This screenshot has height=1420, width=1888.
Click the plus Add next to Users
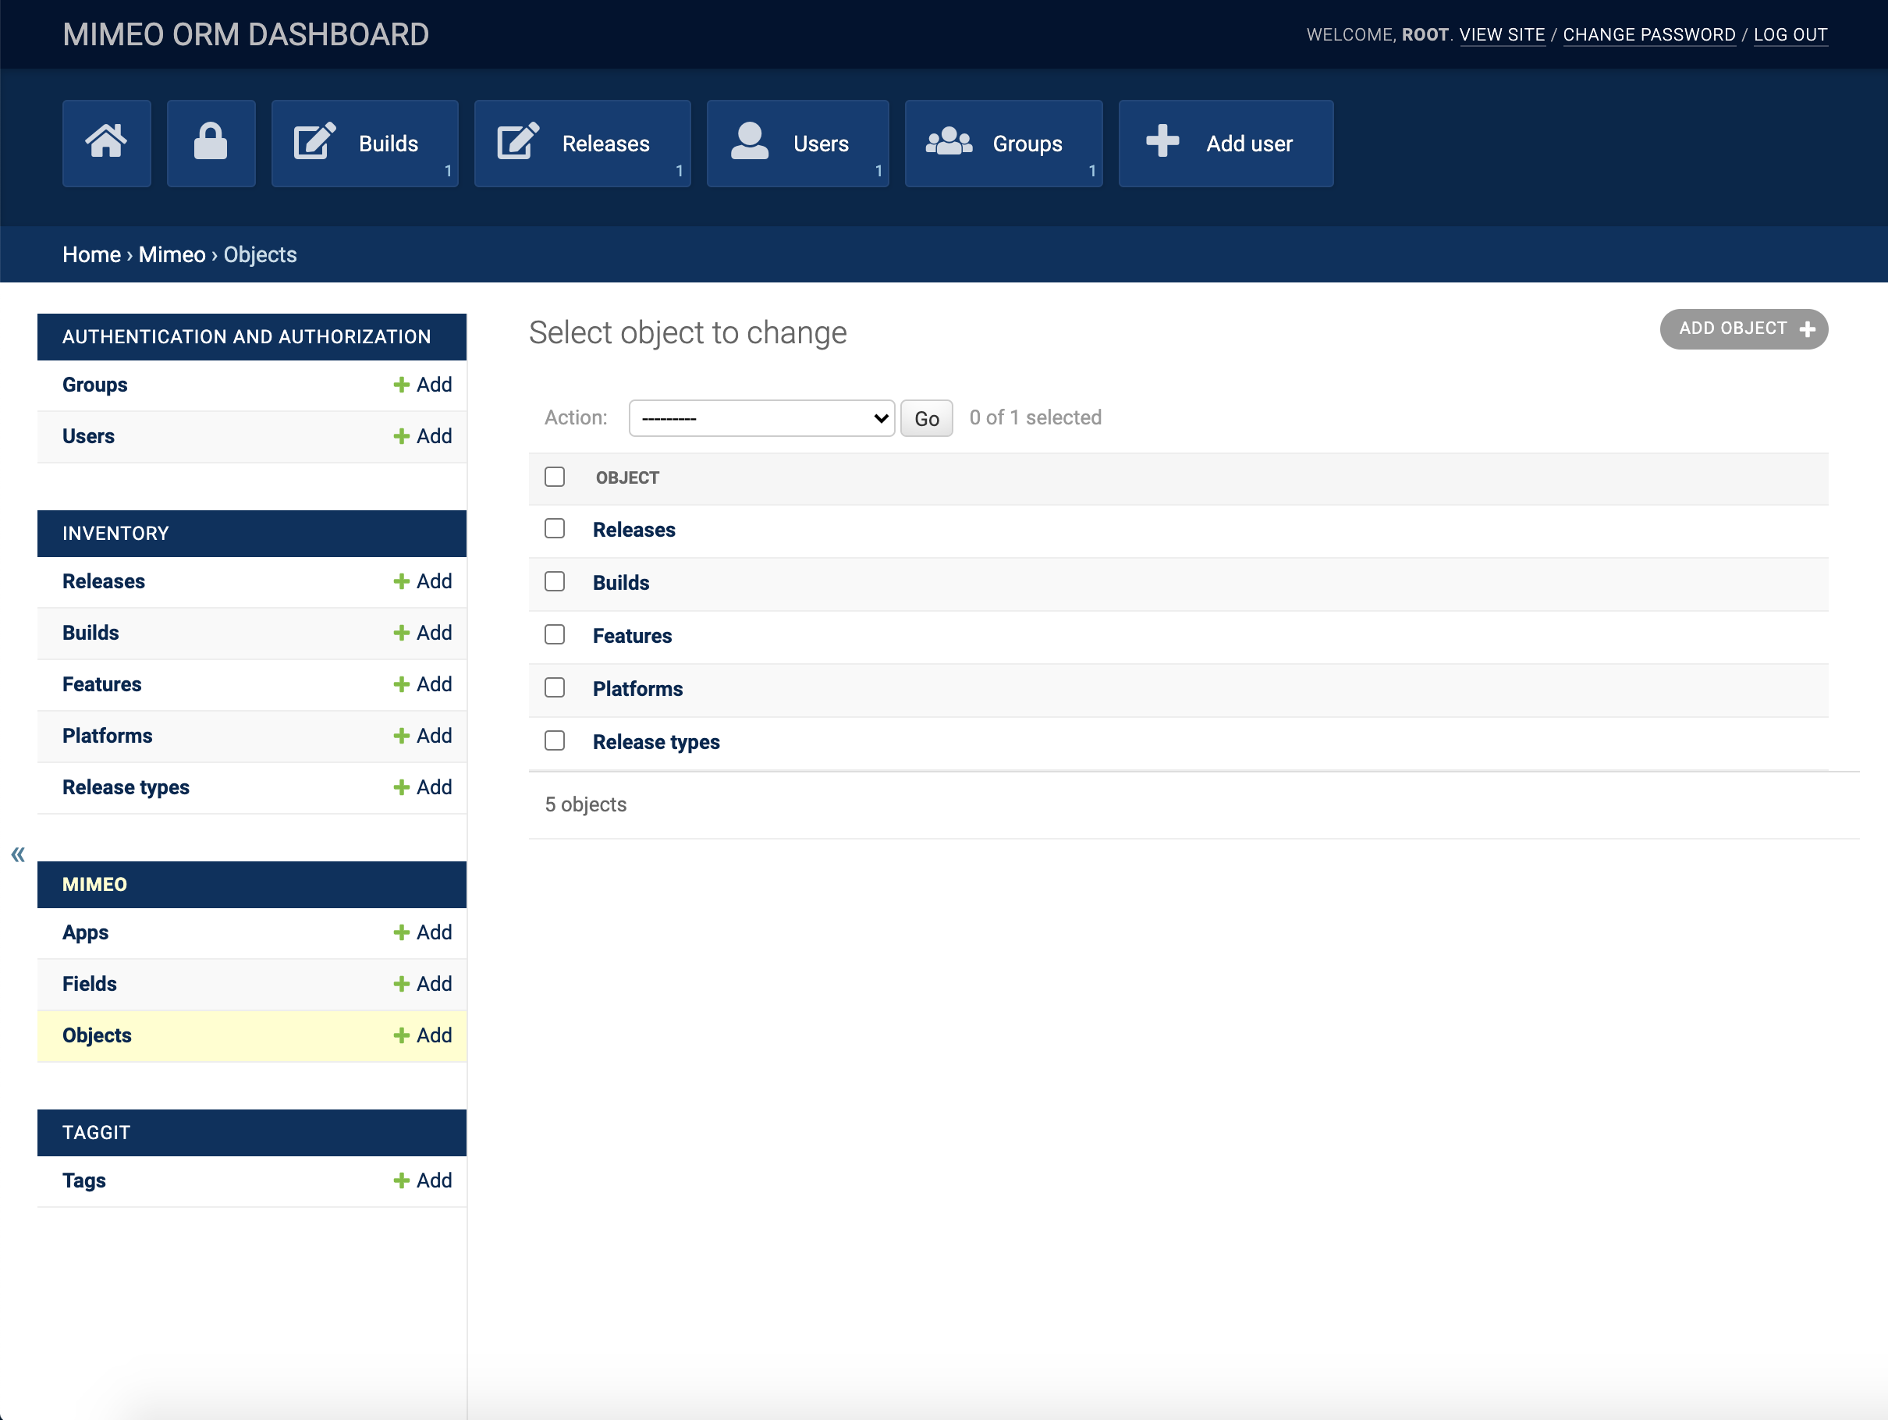coord(423,436)
